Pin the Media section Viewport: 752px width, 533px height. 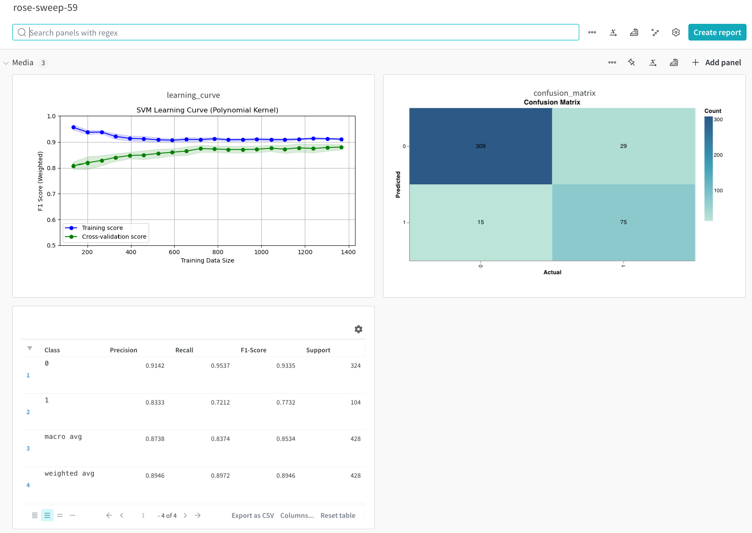pos(631,63)
